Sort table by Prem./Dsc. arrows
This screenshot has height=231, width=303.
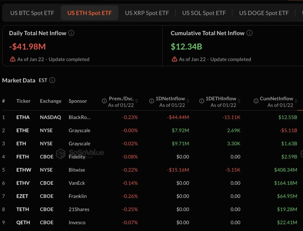pyautogui.click(x=137, y=101)
